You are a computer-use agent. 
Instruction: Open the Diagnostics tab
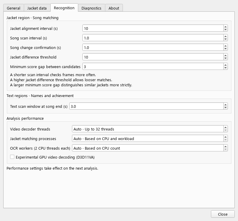[x=91, y=8]
